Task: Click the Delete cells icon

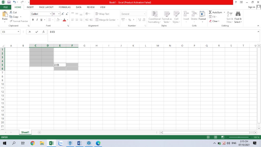Action: [x=194, y=14]
